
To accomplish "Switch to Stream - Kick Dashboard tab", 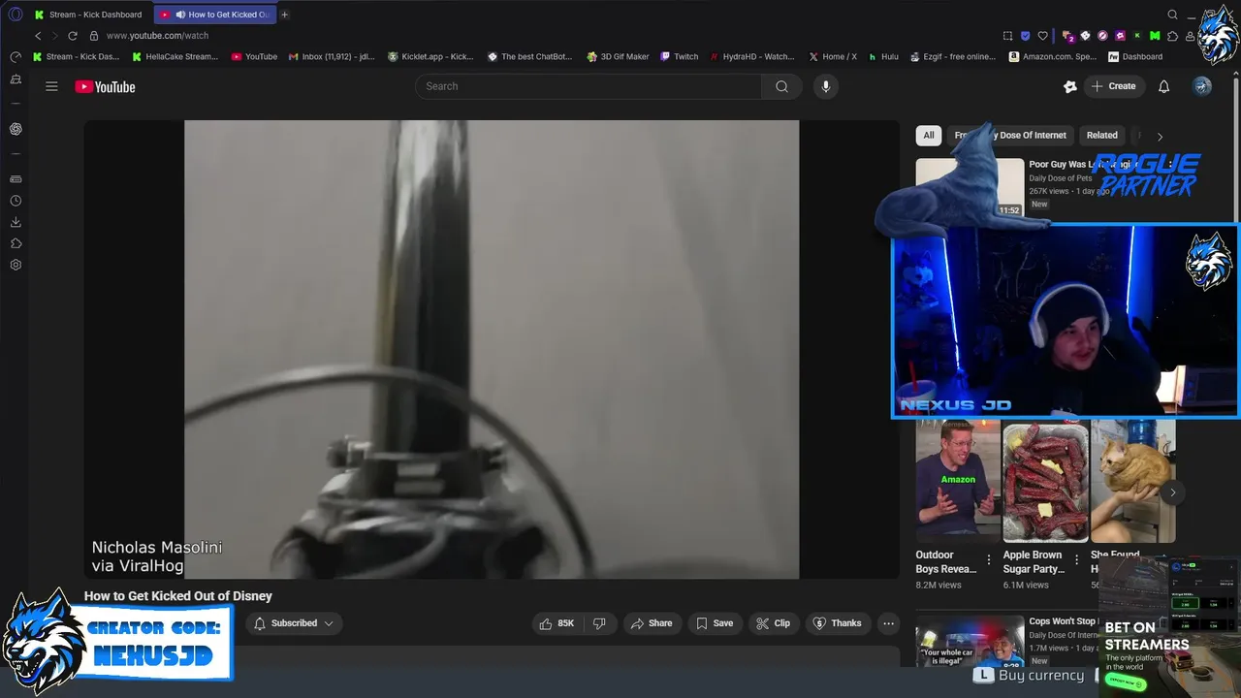I will point(87,15).
